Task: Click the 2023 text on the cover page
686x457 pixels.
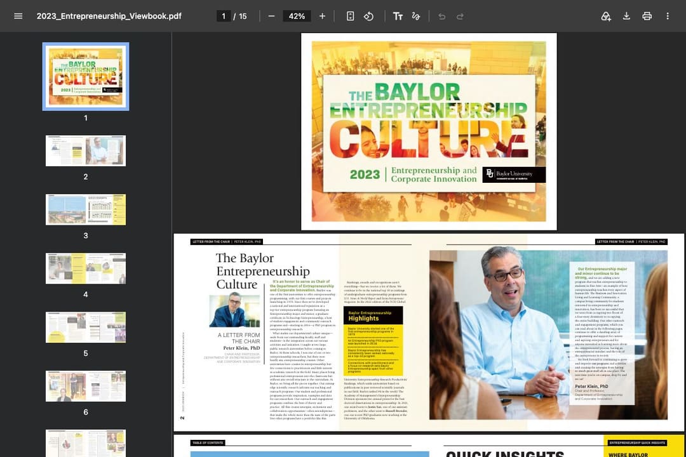Action: (x=365, y=175)
